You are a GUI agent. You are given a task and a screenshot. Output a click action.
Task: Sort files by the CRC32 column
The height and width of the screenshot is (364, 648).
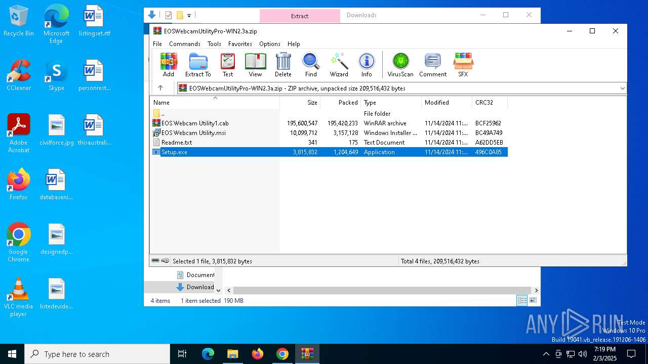pos(490,103)
